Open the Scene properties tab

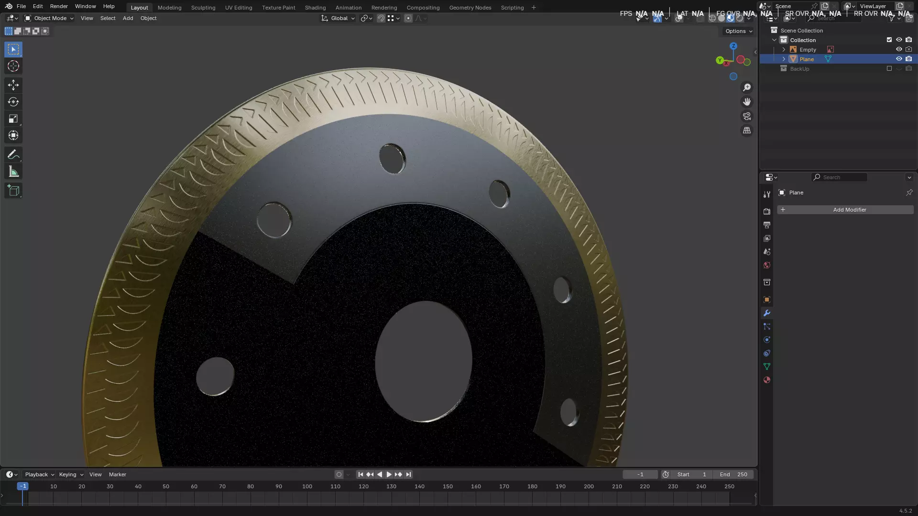767,251
